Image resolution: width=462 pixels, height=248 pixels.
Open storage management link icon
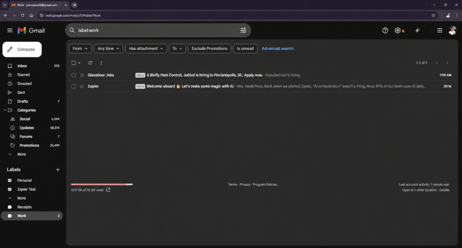[108, 190]
